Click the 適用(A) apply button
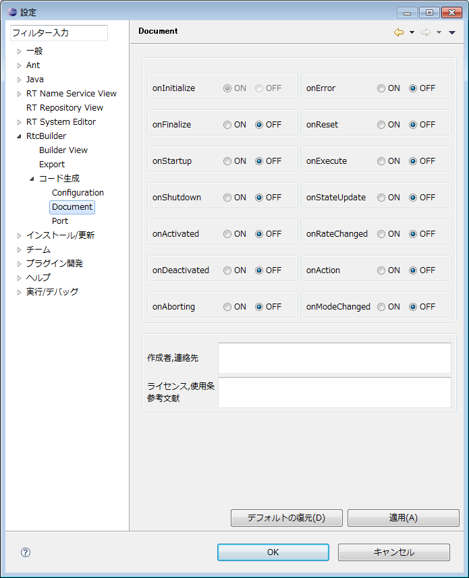The width and height of the screenshot is (469, 578). point(404,518)
